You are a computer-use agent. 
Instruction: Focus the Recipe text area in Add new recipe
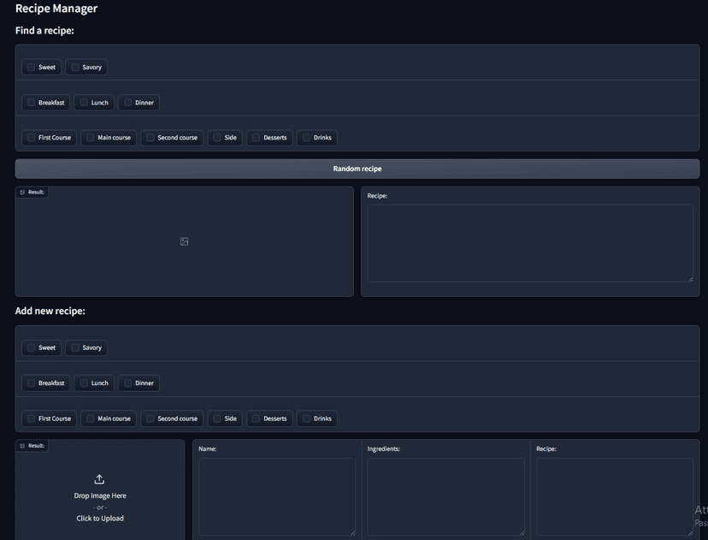[615, 496]
